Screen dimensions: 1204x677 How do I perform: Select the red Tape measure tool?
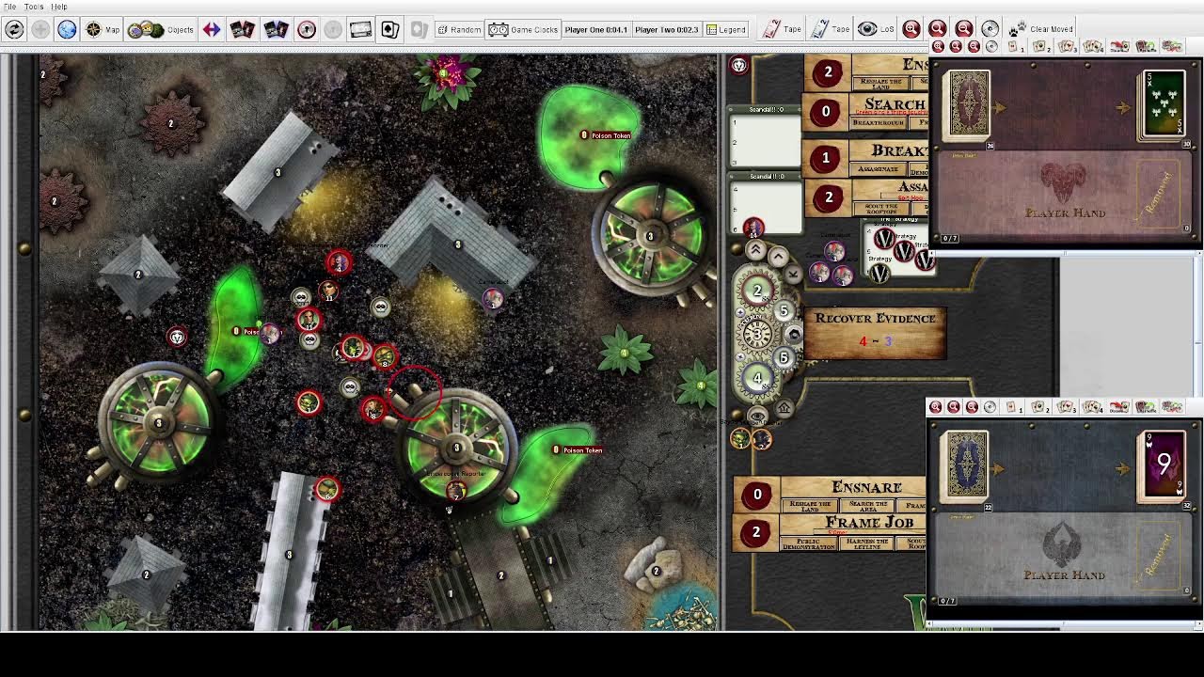click(x=783, y=29)
